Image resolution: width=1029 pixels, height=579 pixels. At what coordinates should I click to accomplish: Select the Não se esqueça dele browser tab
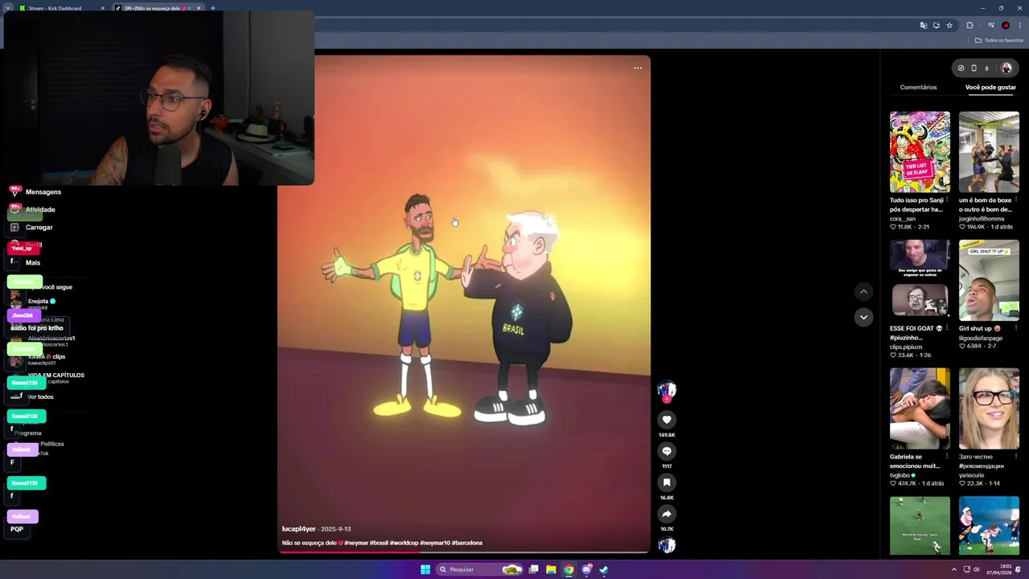158,8
